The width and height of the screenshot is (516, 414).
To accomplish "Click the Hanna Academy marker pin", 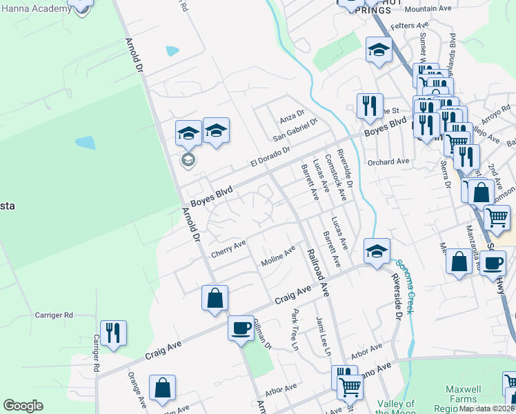I will click(81, 9).
